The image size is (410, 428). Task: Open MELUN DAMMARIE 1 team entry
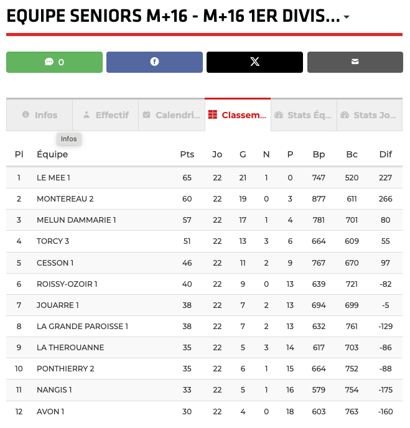[76, 220]
